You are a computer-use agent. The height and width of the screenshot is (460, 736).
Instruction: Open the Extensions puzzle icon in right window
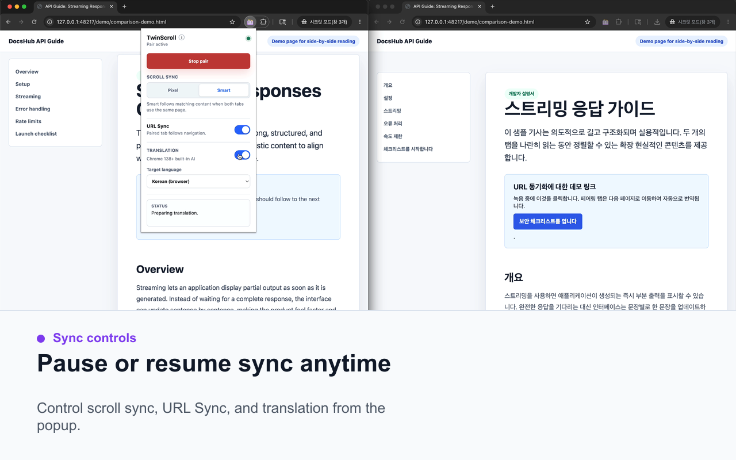click(619, 22)
